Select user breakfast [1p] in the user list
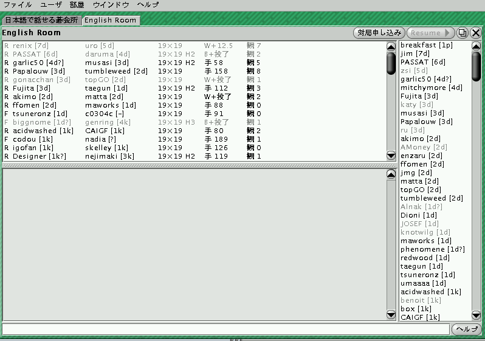Viewport: 485px width, 341px height. (x=427, y=46)
